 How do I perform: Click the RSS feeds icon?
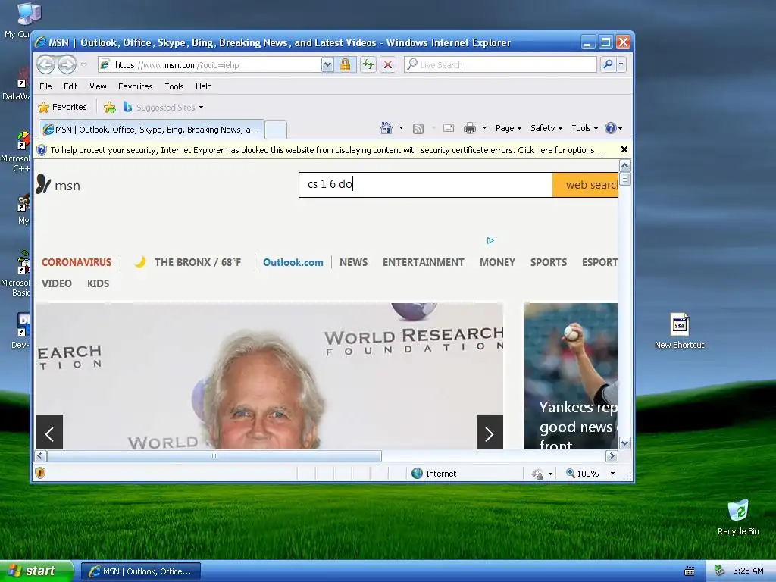click(x=418, y=129)
